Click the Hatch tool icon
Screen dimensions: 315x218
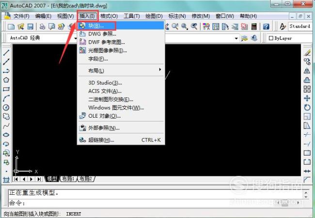point(6,180)
